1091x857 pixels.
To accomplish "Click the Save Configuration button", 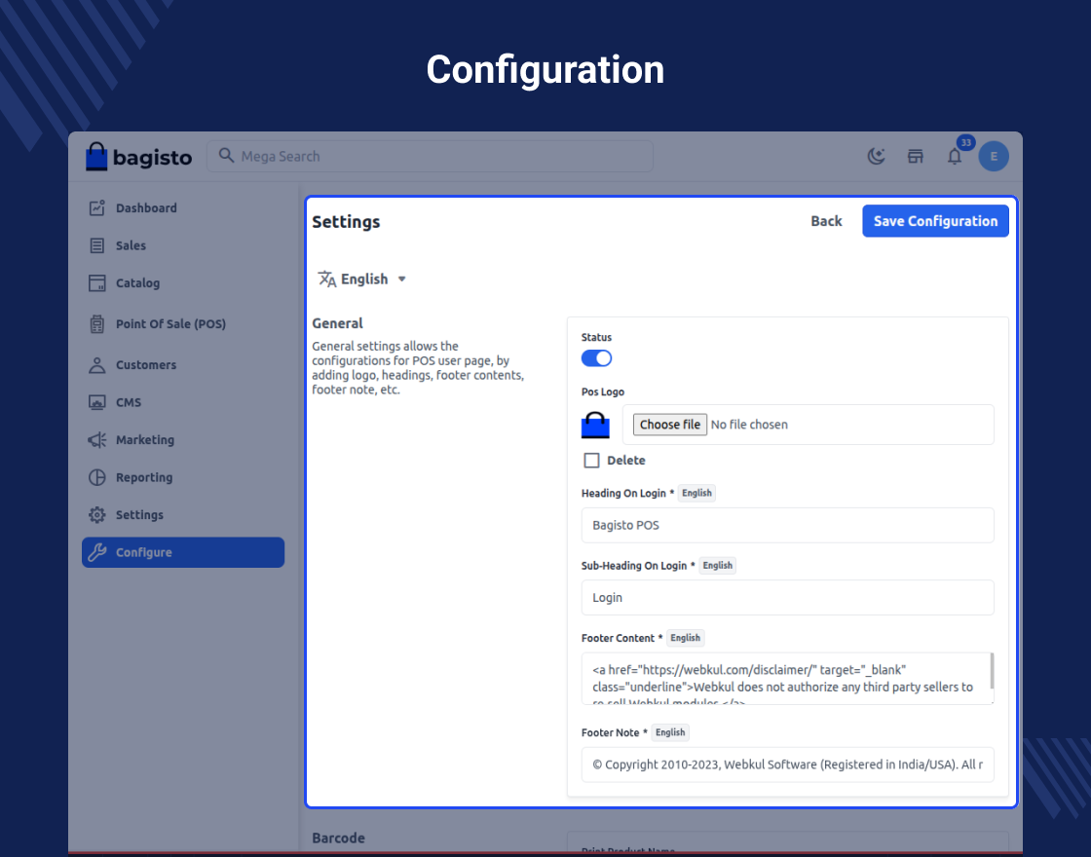I will point(935,221).
